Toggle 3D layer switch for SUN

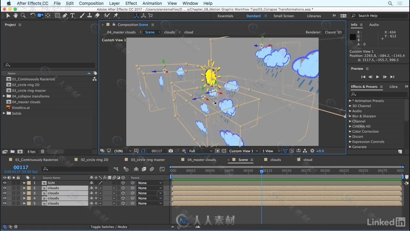(123, 183)
